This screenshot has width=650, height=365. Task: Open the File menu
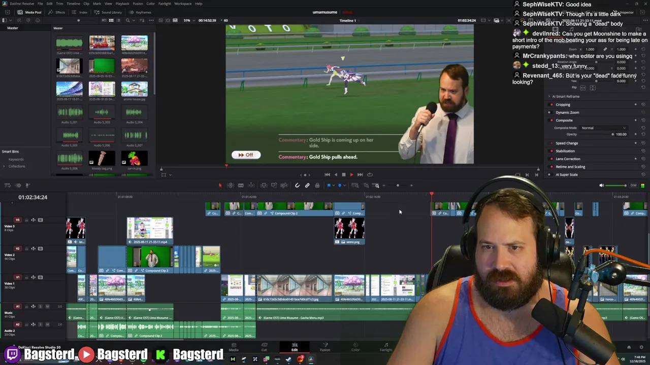[40, 4]
